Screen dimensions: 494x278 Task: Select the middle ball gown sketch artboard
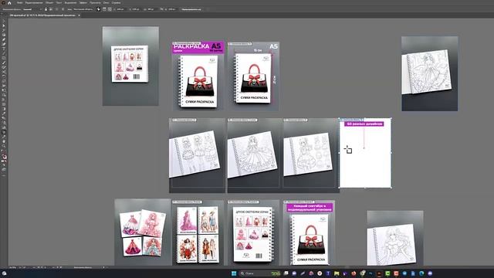(x=253, y=155)
